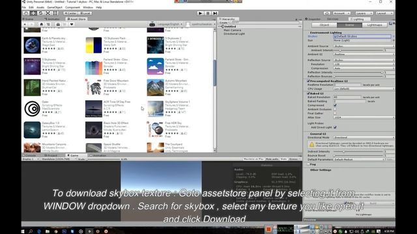Screen dimensions: 417x234
Task: Open Account dropdown in toolbar
Action: click(341, 13)
